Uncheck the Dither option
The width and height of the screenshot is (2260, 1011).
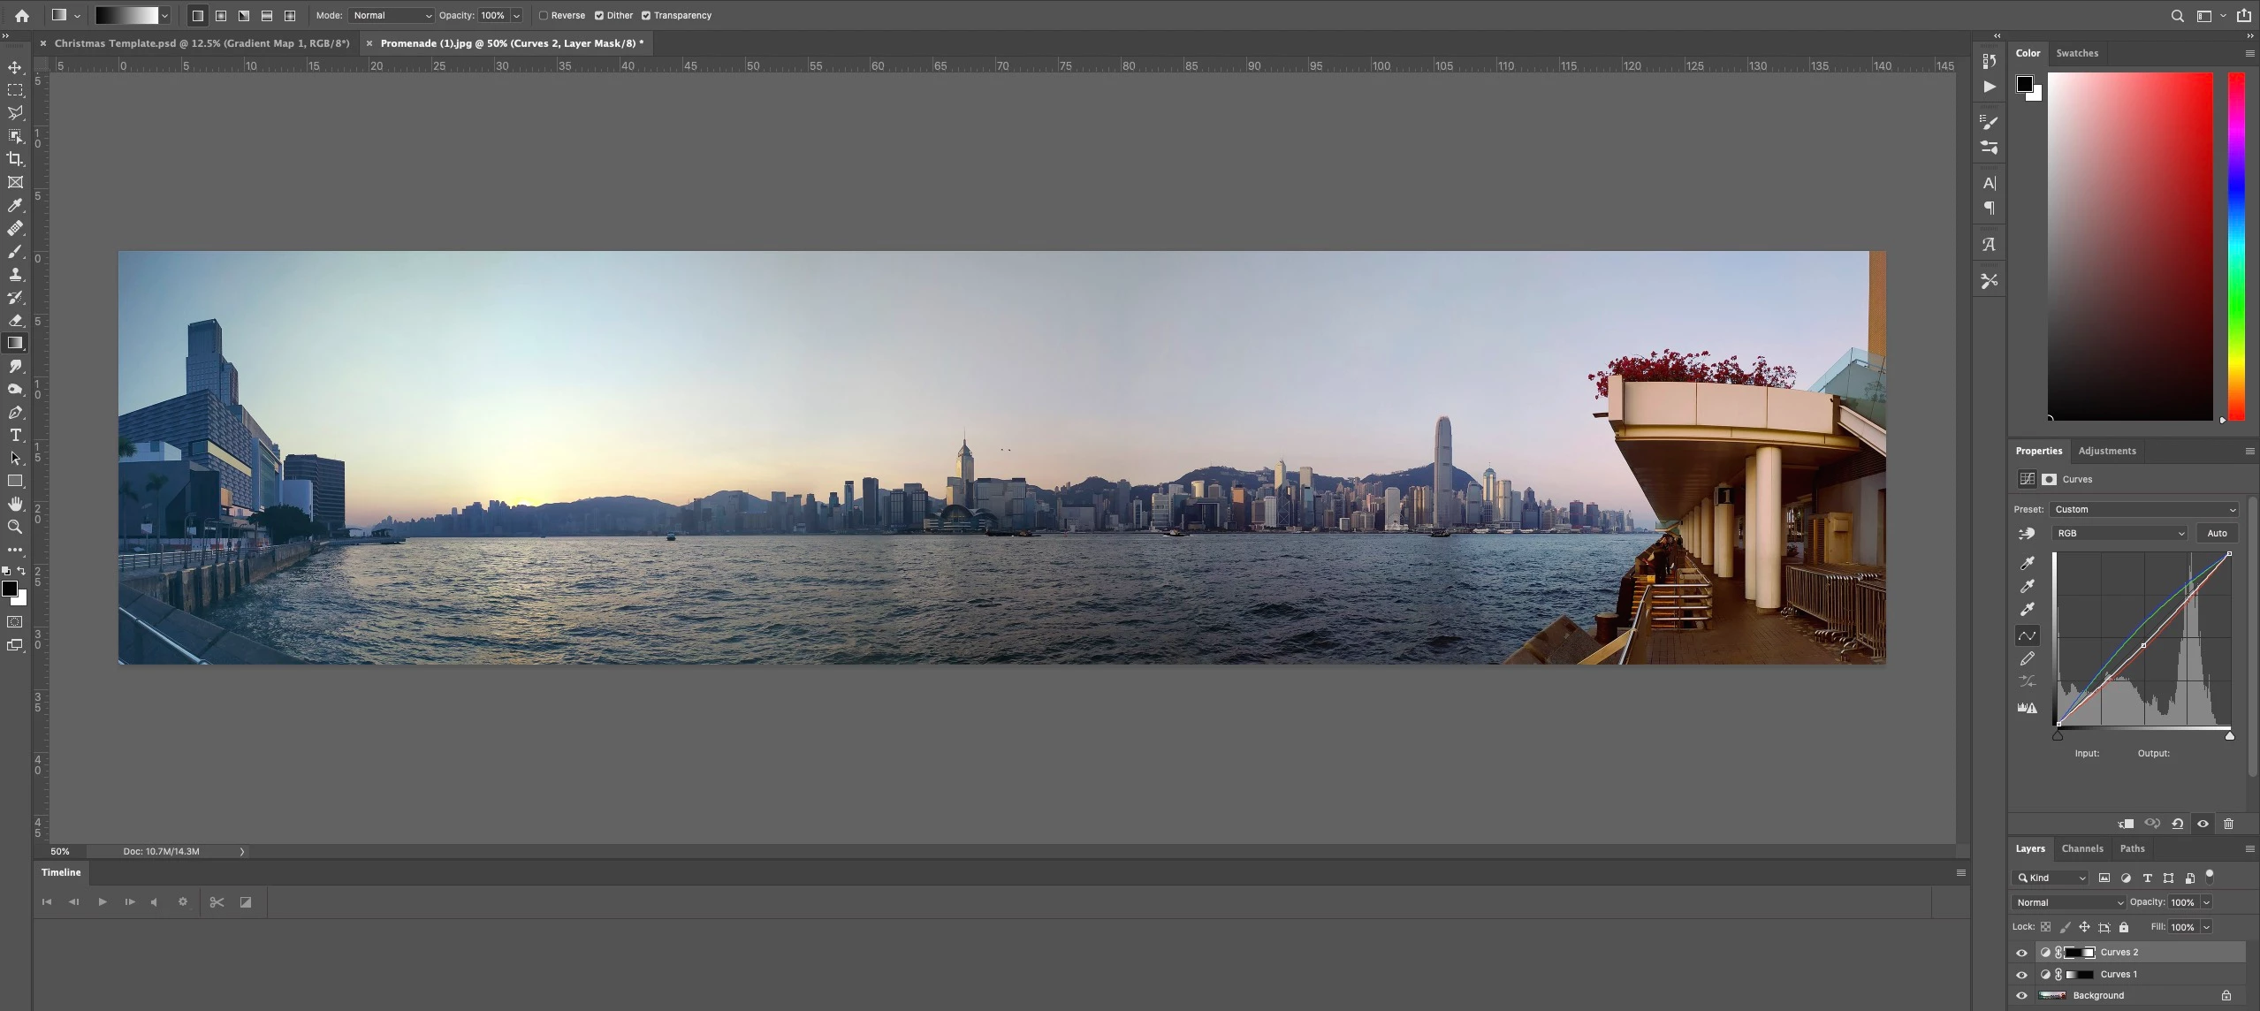pos(599,15)
